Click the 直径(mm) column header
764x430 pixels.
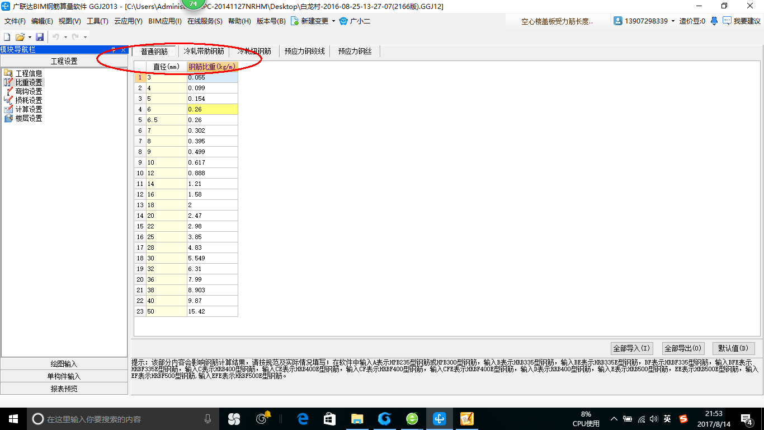click(167, 67)
